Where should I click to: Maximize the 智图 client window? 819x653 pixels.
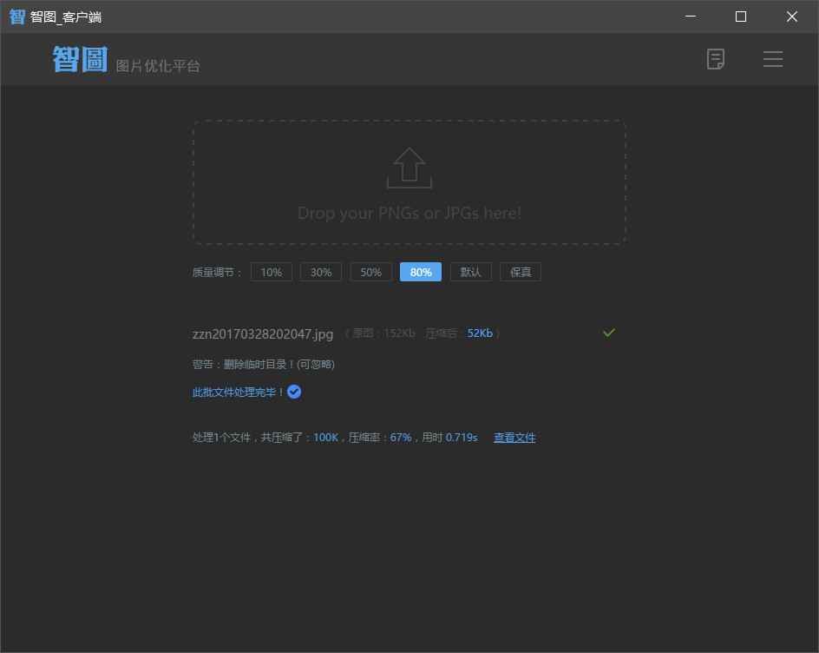click(x=741, y=16)
